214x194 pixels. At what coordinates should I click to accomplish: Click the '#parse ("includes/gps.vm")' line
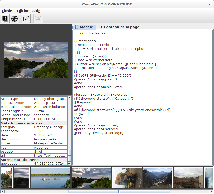(x=95, y=79)
